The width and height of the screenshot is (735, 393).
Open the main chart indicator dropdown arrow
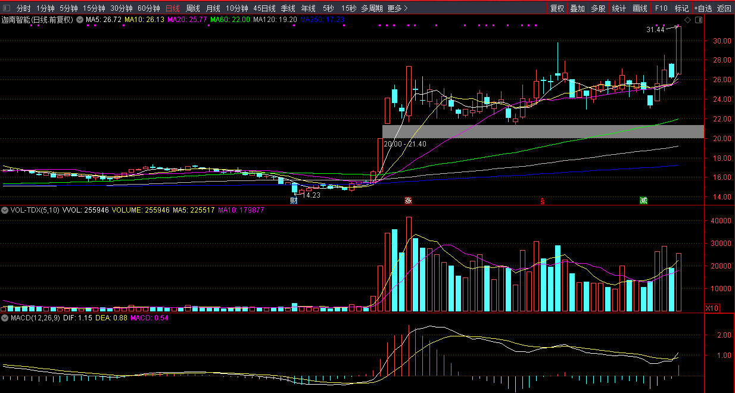coord(79,20)
